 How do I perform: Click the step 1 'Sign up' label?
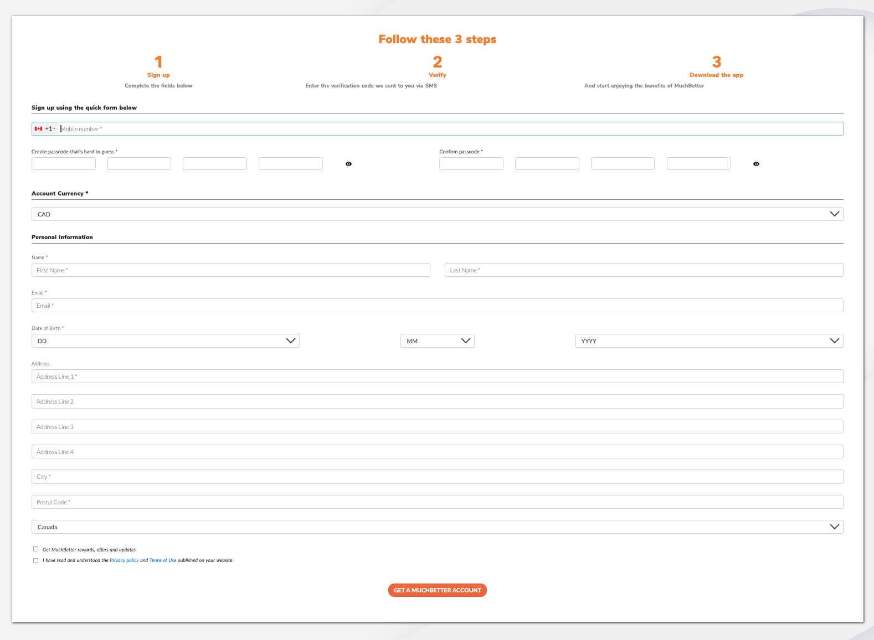158,75
